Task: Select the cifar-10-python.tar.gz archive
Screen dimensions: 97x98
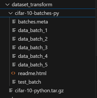Action: point(39,91)
